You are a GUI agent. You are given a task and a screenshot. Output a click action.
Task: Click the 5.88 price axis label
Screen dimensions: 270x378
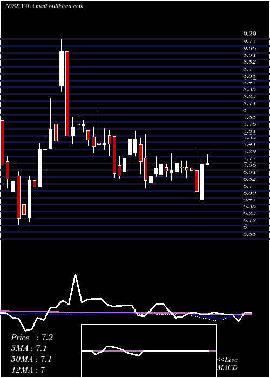pyautogui.click(x=249, y=234)
